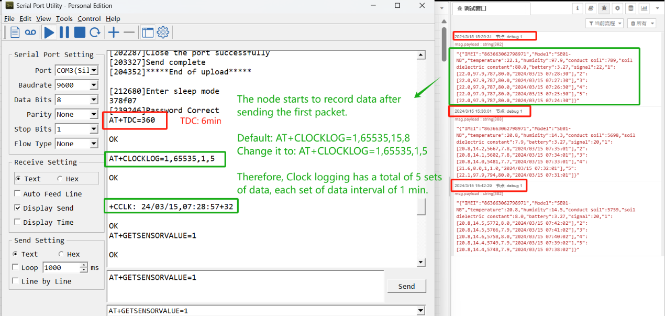Click the Loop interval spinner arrows
Image resolution: width=665 pixels, height=316 pixels.
pyautogui.click(x=84, y=267)
